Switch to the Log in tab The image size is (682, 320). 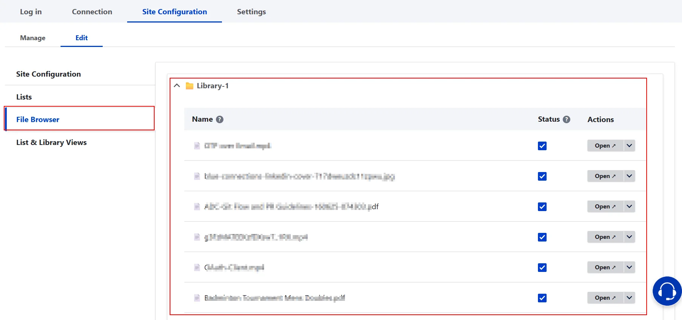(31, 12)
